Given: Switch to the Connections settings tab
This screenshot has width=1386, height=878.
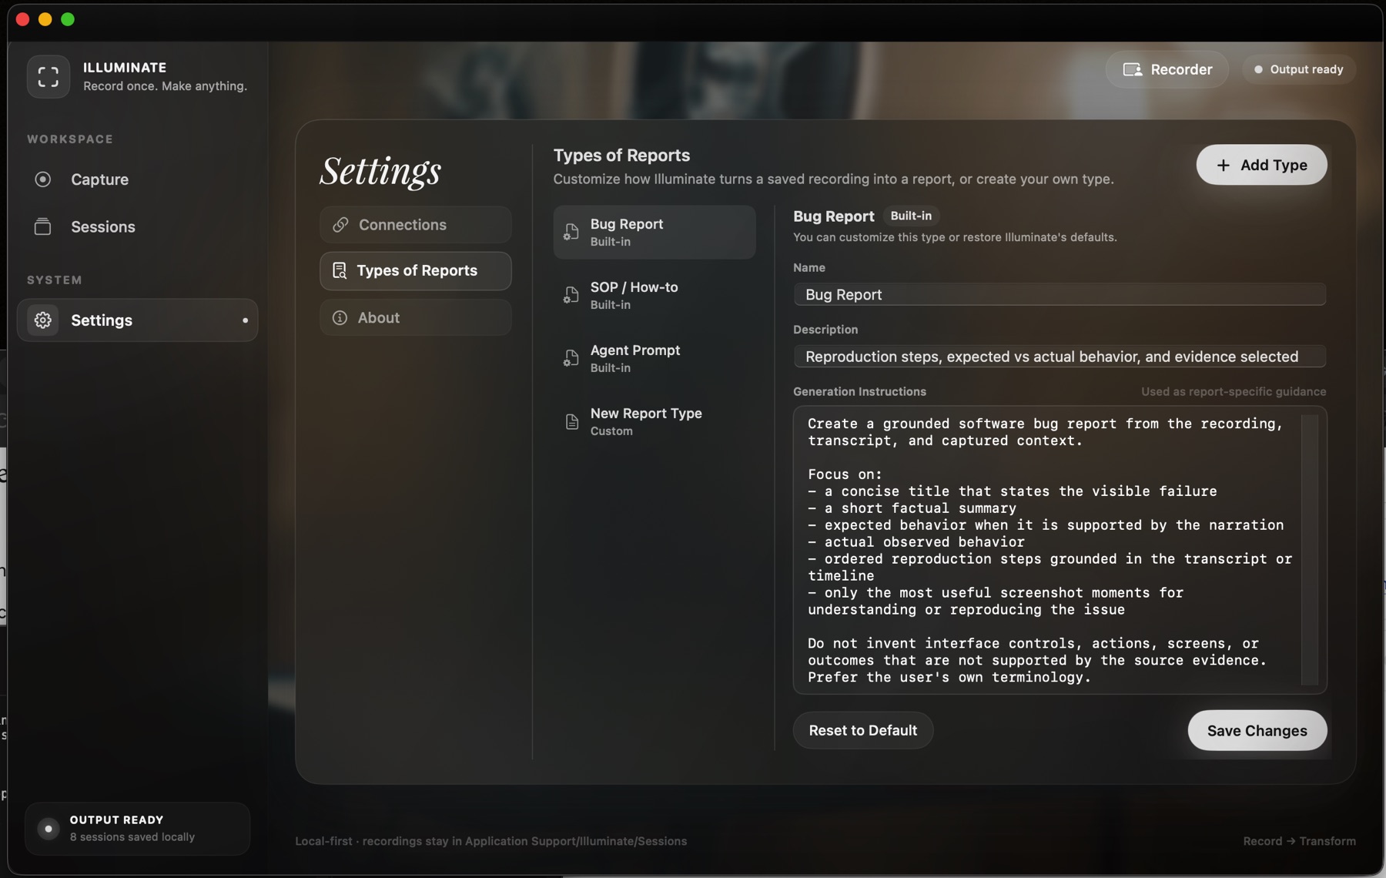Looking at the screenshot, I should click(x=416, y=225).
